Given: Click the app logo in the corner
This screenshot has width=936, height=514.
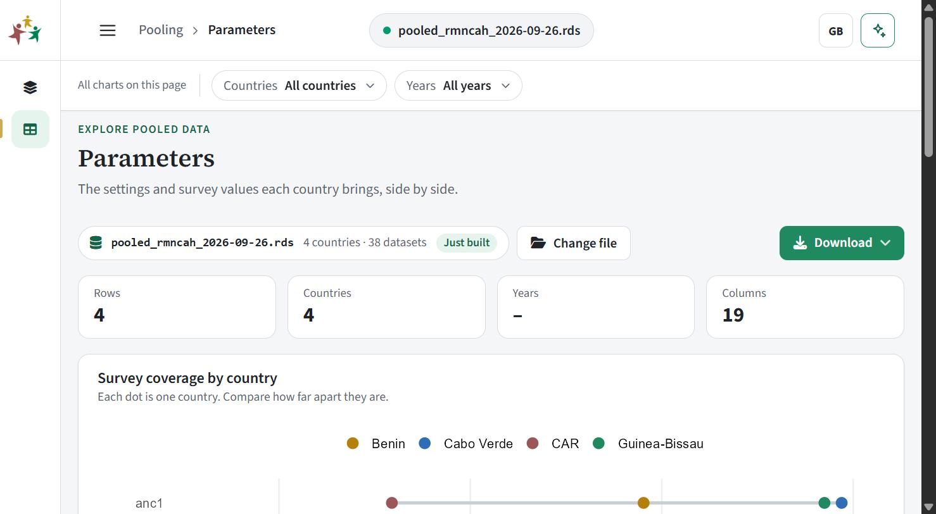Looking at the screenshot, I should point(25,30).
